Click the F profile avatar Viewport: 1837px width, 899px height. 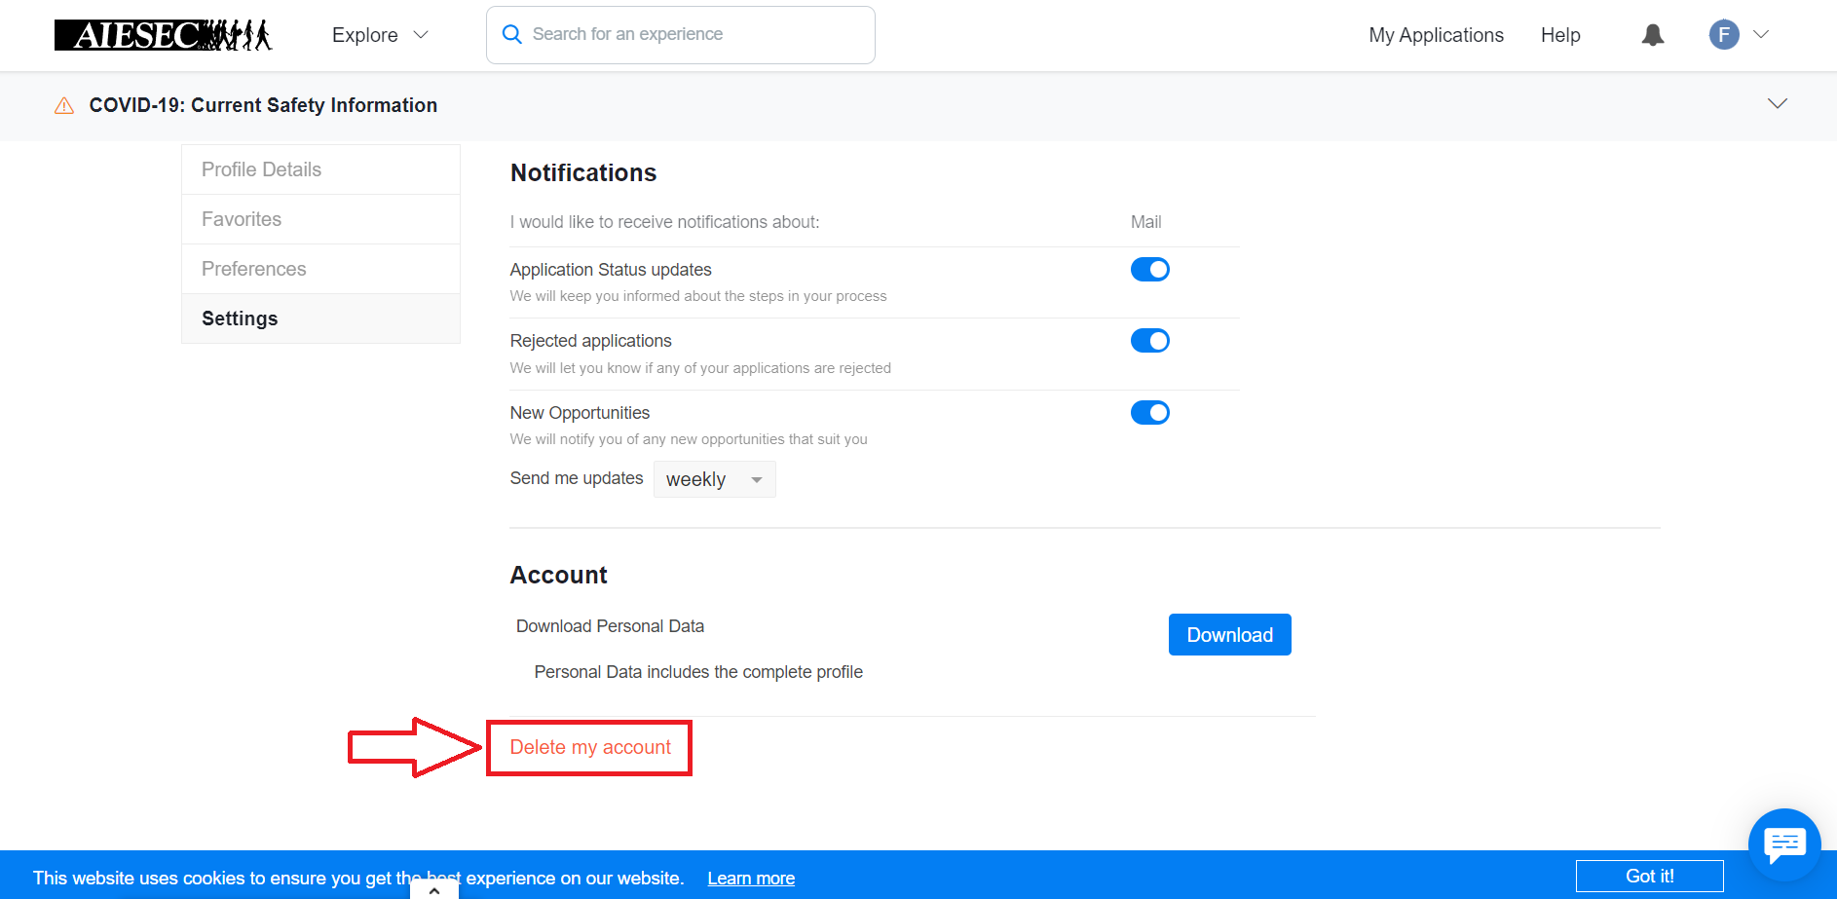point(1724,35)
